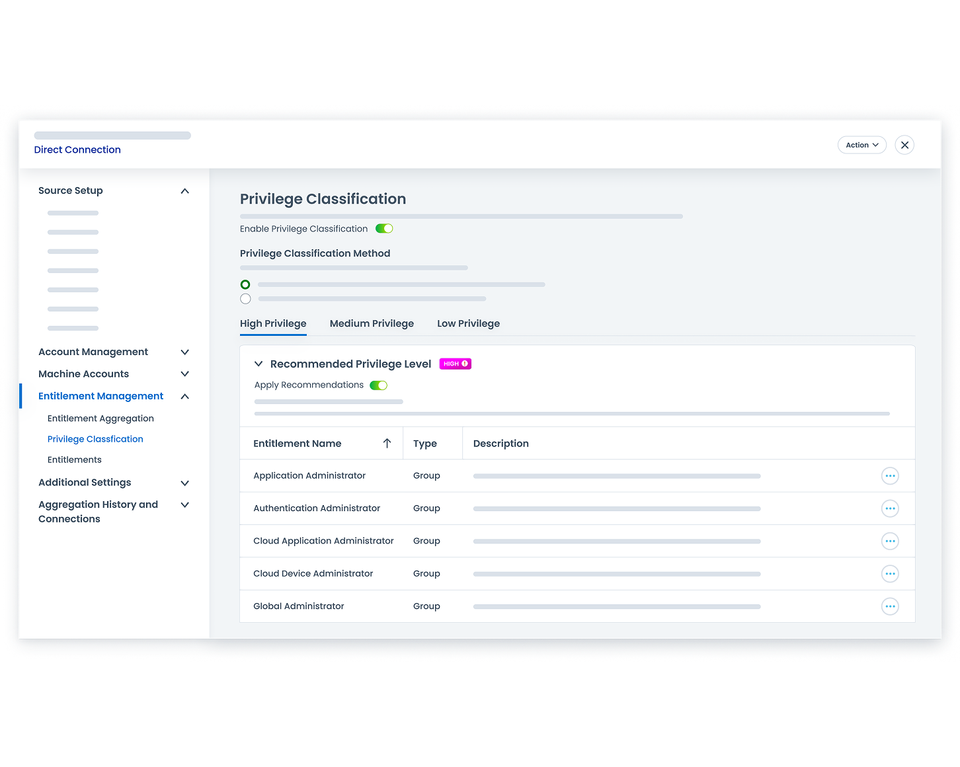Viewport: 960px width, 767px height.
Task: Sort the Entitlement Name column
Action: (387, 443)
